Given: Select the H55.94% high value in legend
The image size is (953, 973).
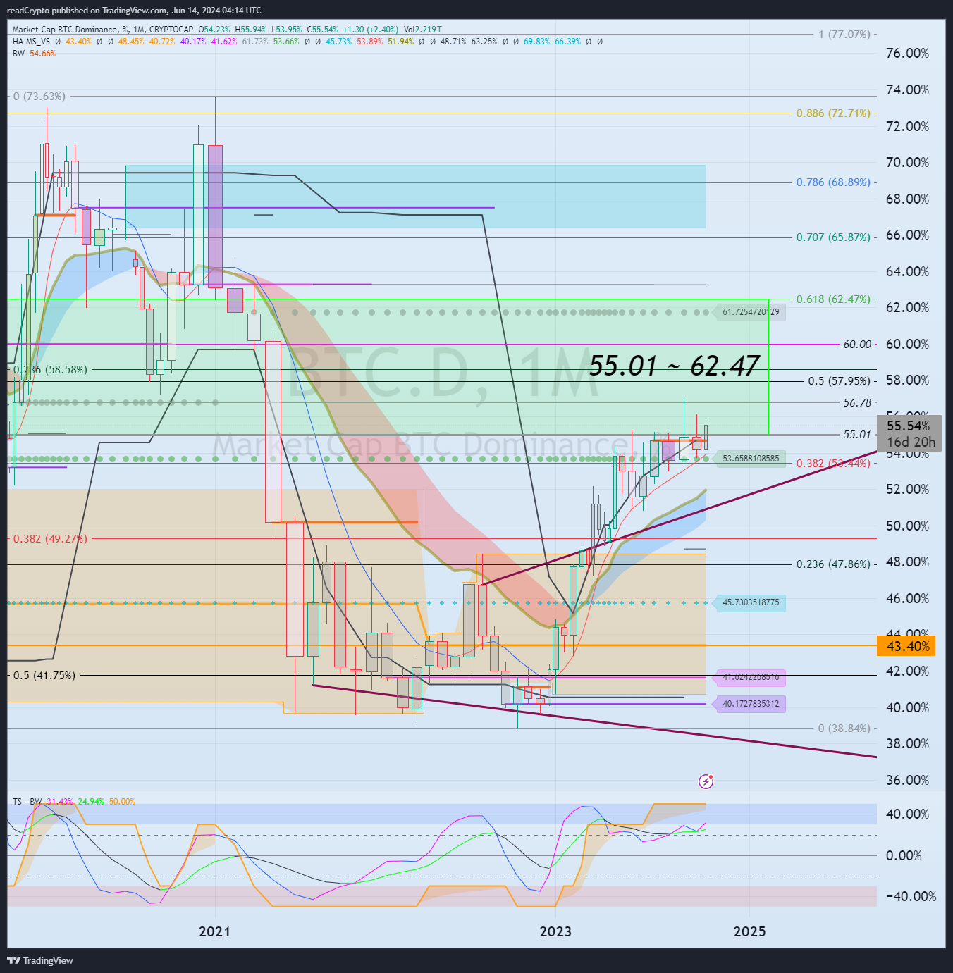Looking at the screenshot, I should coord(251,30).
